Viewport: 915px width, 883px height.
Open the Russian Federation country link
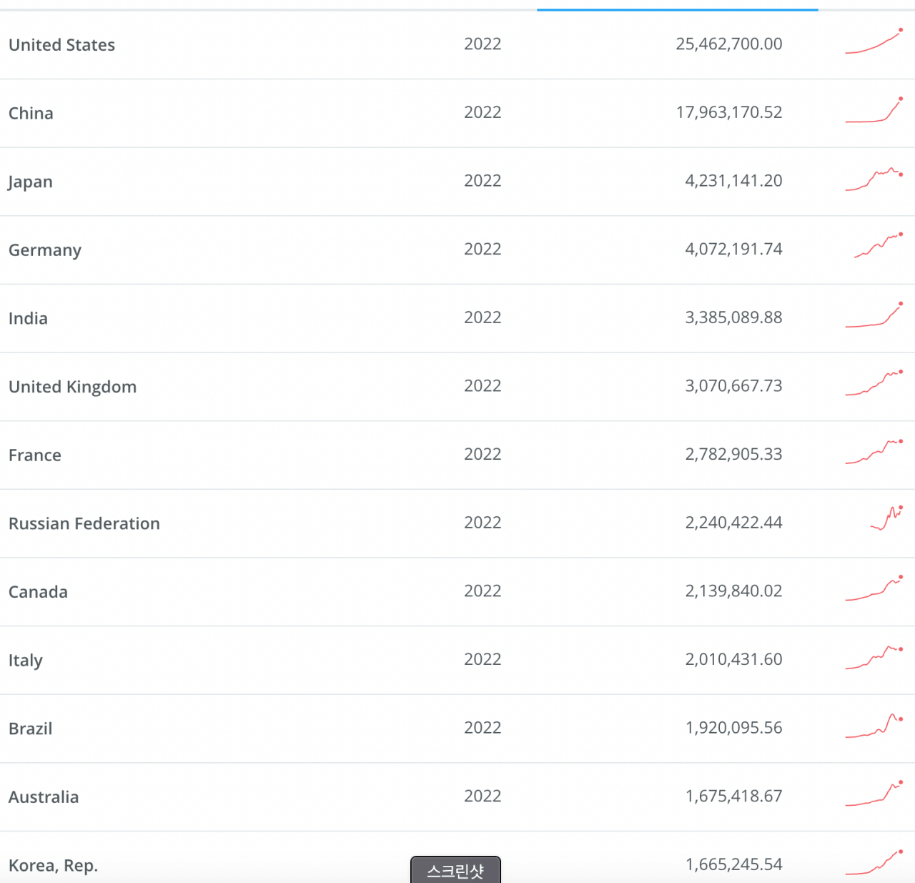pos(84,524)
